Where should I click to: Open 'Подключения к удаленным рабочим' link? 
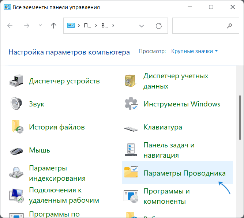[64, 195]
